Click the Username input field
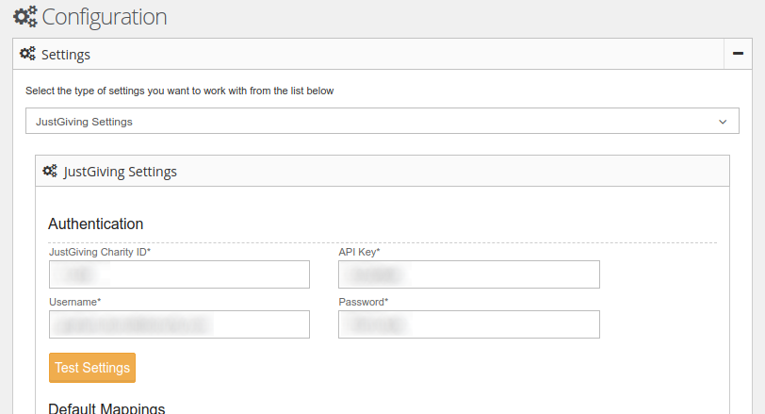Viewport: 765px width, 414px height. [179, 324]
